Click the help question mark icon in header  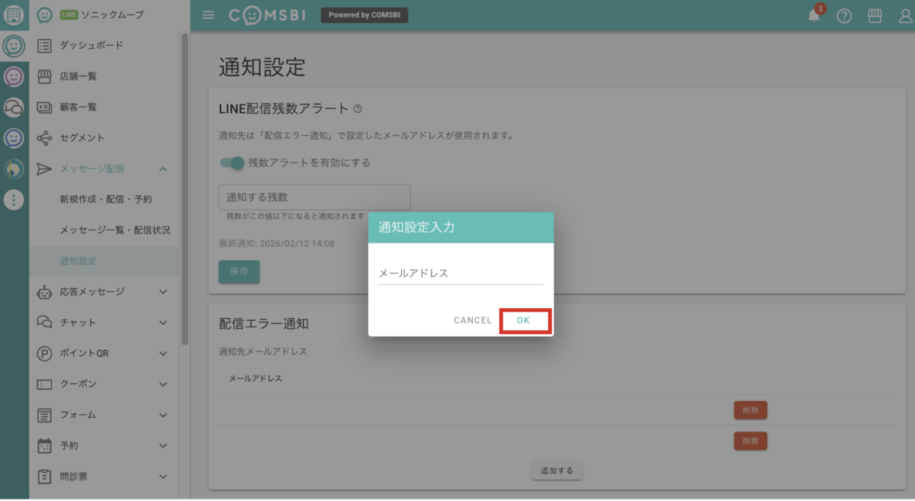tap(844, 16)
